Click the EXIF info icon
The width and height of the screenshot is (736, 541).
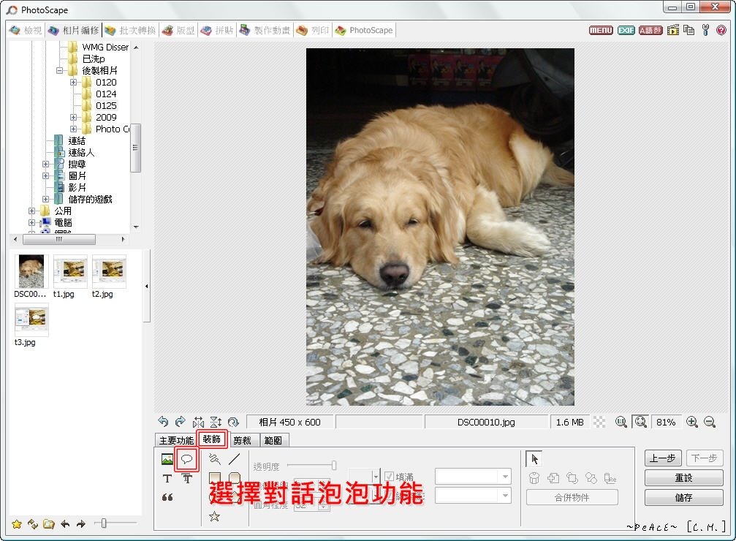tap(626, 30)
